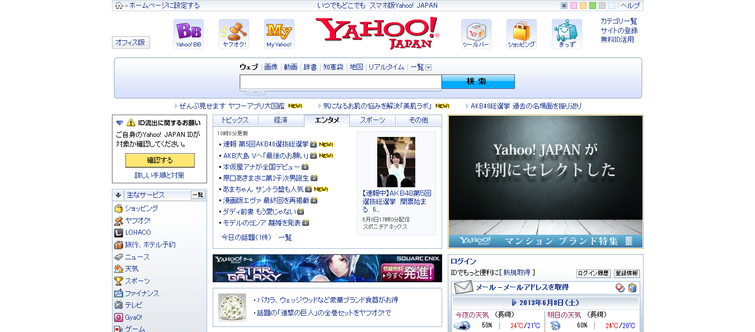Click the ファイナンス chart icon
The height and width of the screenshot is (332, 755).
[119, 293]
